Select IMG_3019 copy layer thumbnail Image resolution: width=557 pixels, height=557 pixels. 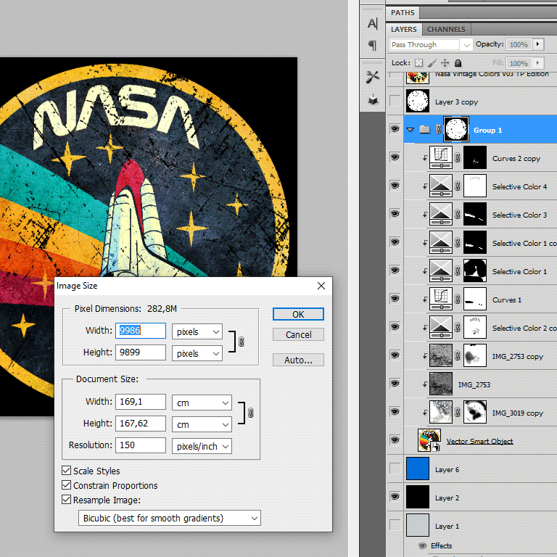click(441, 412)
